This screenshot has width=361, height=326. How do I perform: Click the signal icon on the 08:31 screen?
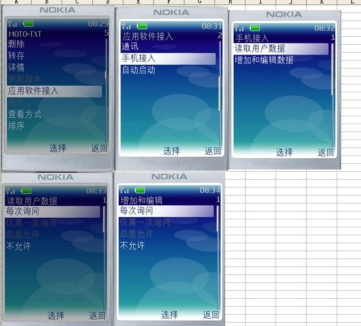pyautogui.click(x=126, y=26)
